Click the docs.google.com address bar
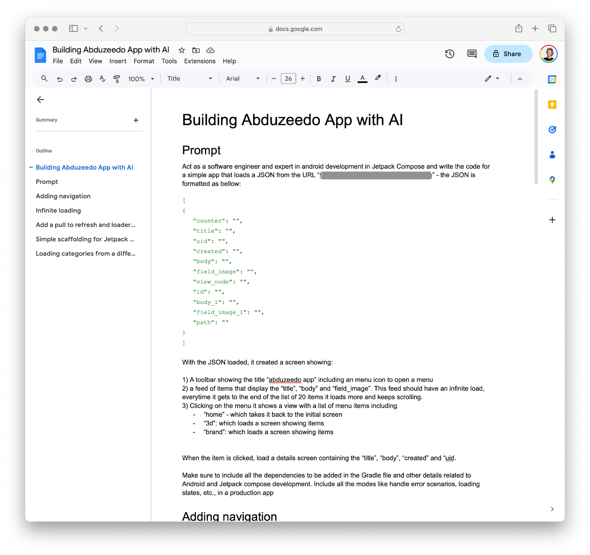The image size is (590, 555). pyautogui.click(x=295, y=29)
